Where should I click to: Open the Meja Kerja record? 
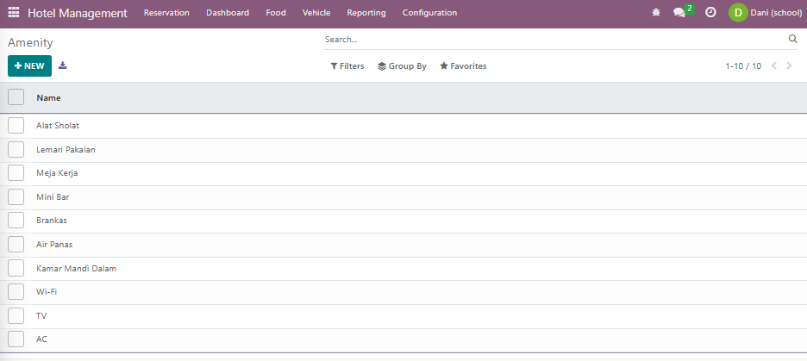pos(57,173)
